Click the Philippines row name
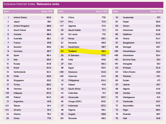 (x=74, y=80)
